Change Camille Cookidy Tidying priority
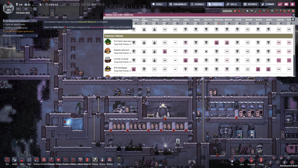Viewport: 298px width, 168px height. point(185,60)
